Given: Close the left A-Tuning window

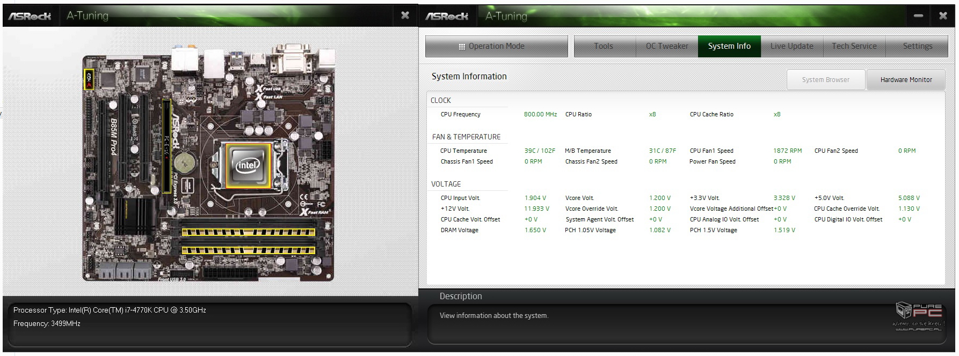Looking at the screenshot, I should (405, 16).
